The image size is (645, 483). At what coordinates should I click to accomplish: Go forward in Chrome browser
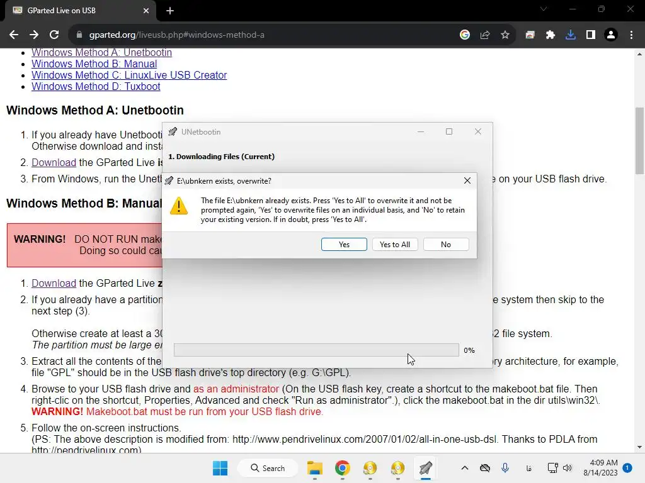[34, 35]
